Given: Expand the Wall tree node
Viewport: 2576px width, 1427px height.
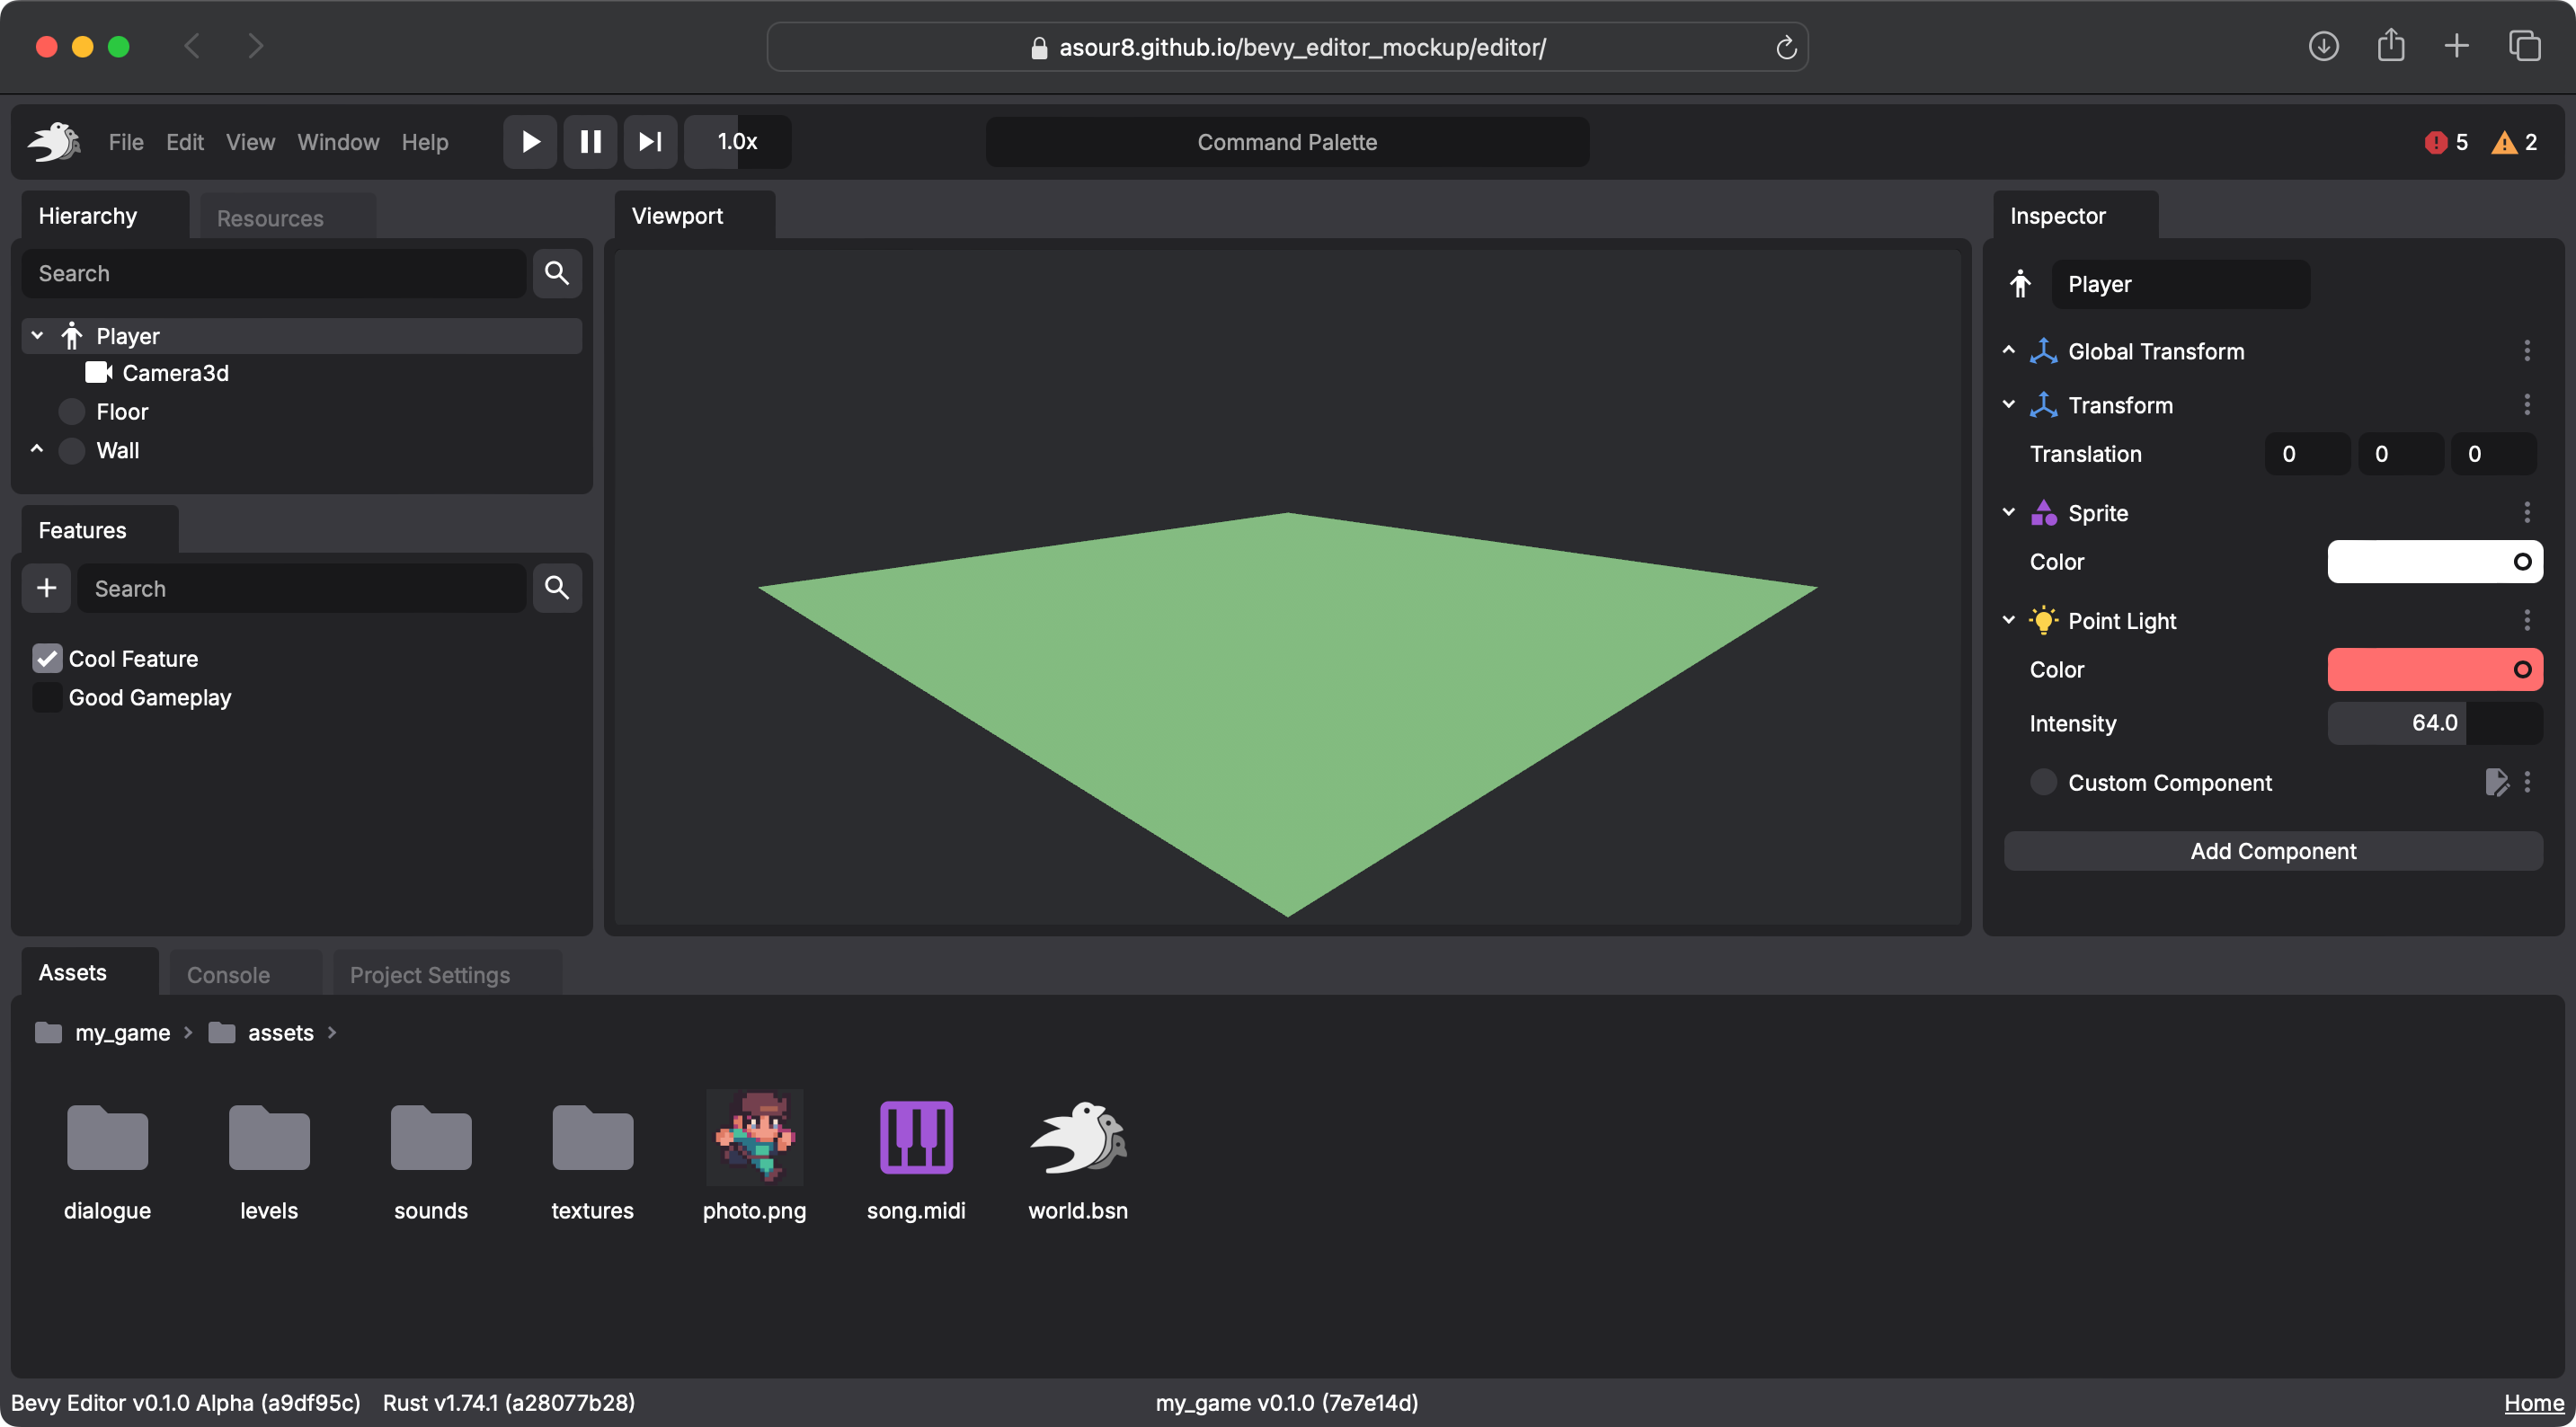Looking at the screenshot, I should coord(37,449).
